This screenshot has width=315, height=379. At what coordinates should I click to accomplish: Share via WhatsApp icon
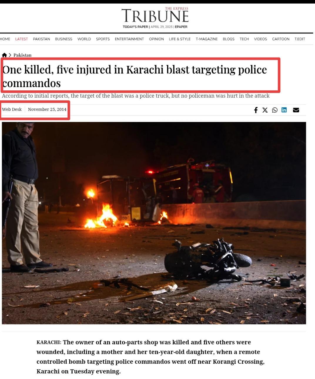tap(275, 110)
